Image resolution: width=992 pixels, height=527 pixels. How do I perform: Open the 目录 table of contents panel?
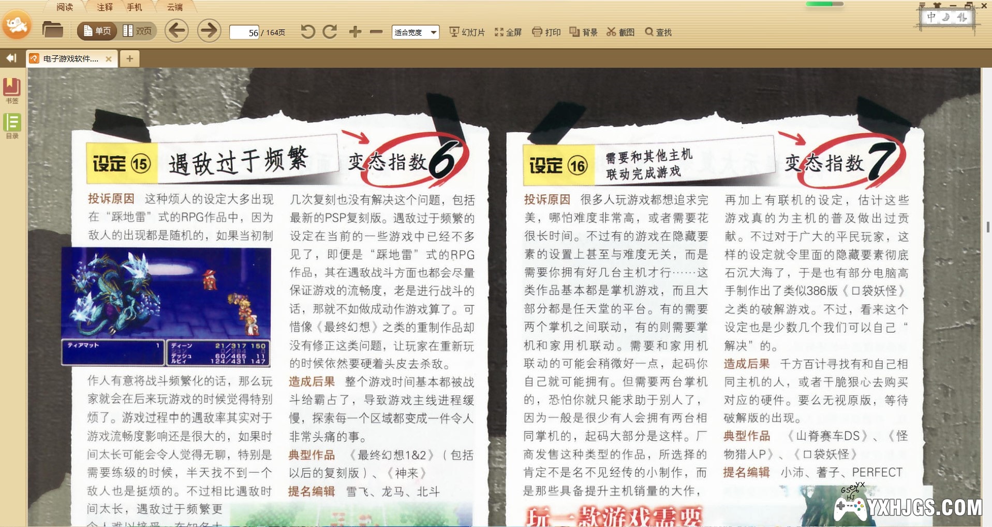12,126
